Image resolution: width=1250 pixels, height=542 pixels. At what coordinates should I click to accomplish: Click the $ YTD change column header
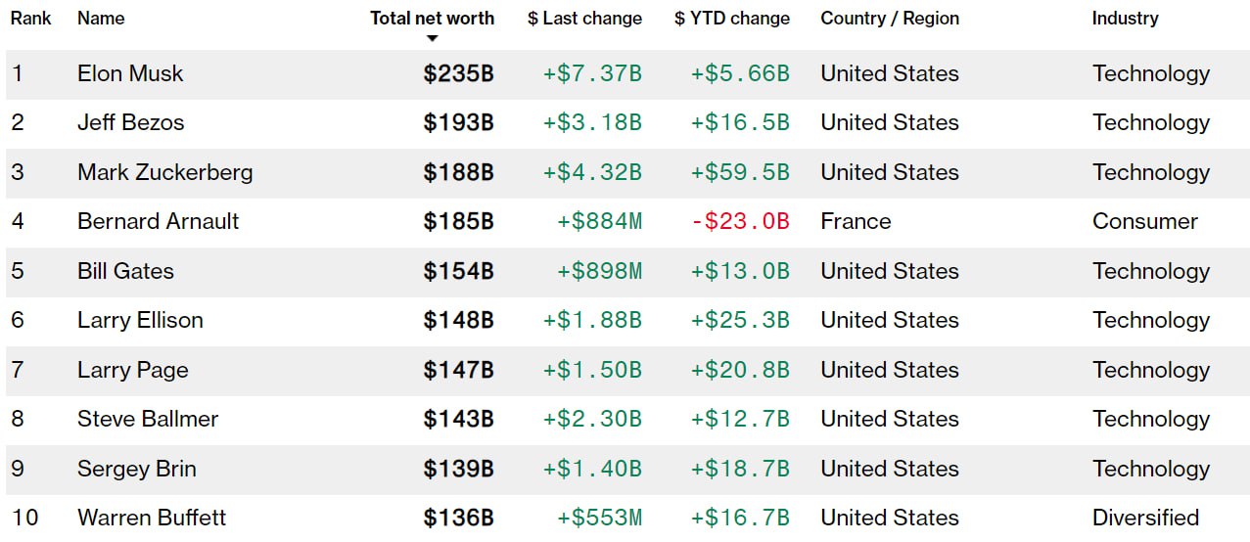(731, 18)
